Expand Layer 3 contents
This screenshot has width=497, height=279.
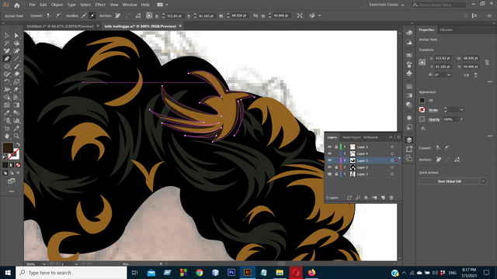tap(345, 146)
